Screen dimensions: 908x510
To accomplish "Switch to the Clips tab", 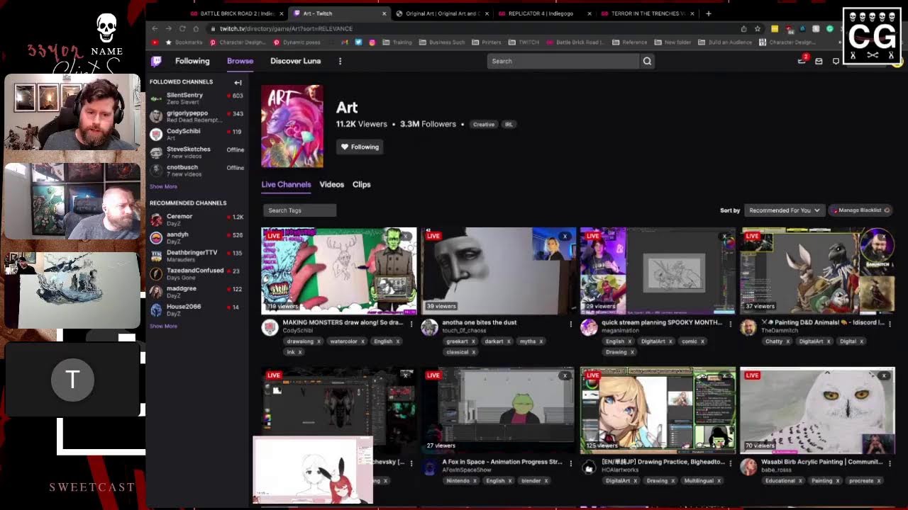I will [x=361, y=185].
